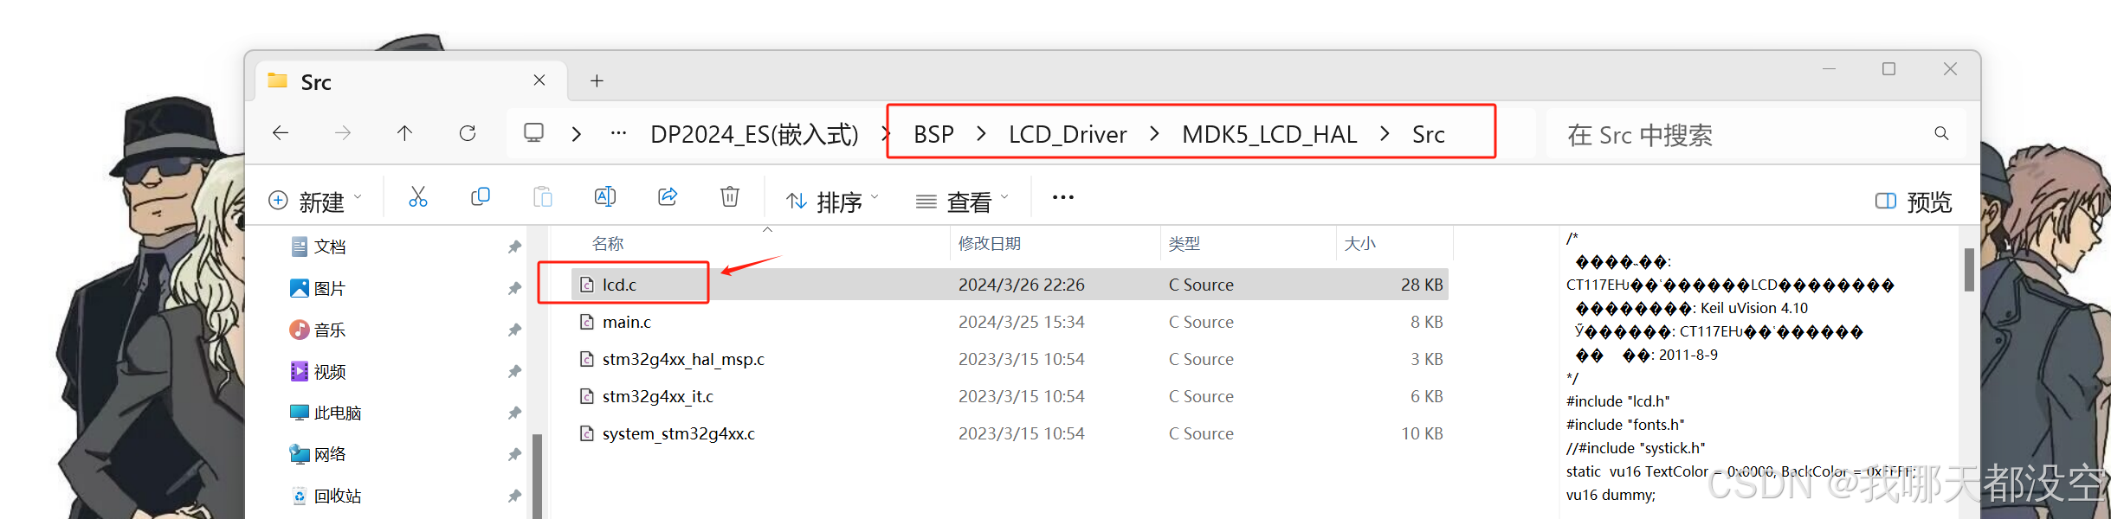Expand chevron after BSP breadcrumb
Screen dimensions: 2111x519
[x=981, y=134]
